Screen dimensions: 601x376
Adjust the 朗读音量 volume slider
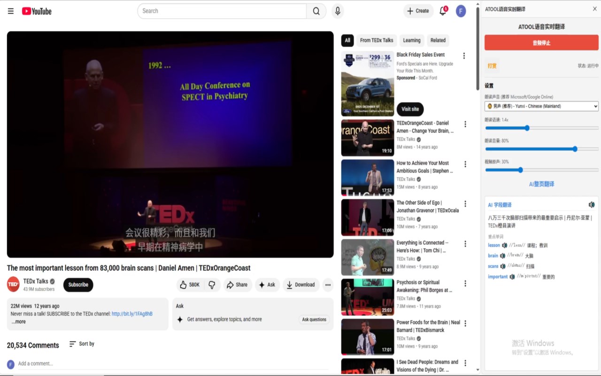pyautogui.click(x=541, y=149)
